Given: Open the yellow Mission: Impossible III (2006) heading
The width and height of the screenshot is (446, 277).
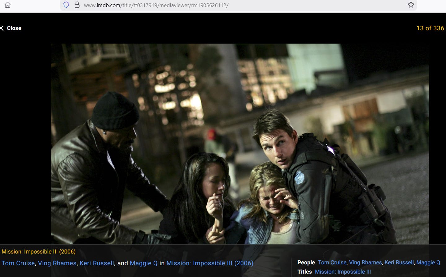Looking at the screenshot, I should [x=38, y=252].
